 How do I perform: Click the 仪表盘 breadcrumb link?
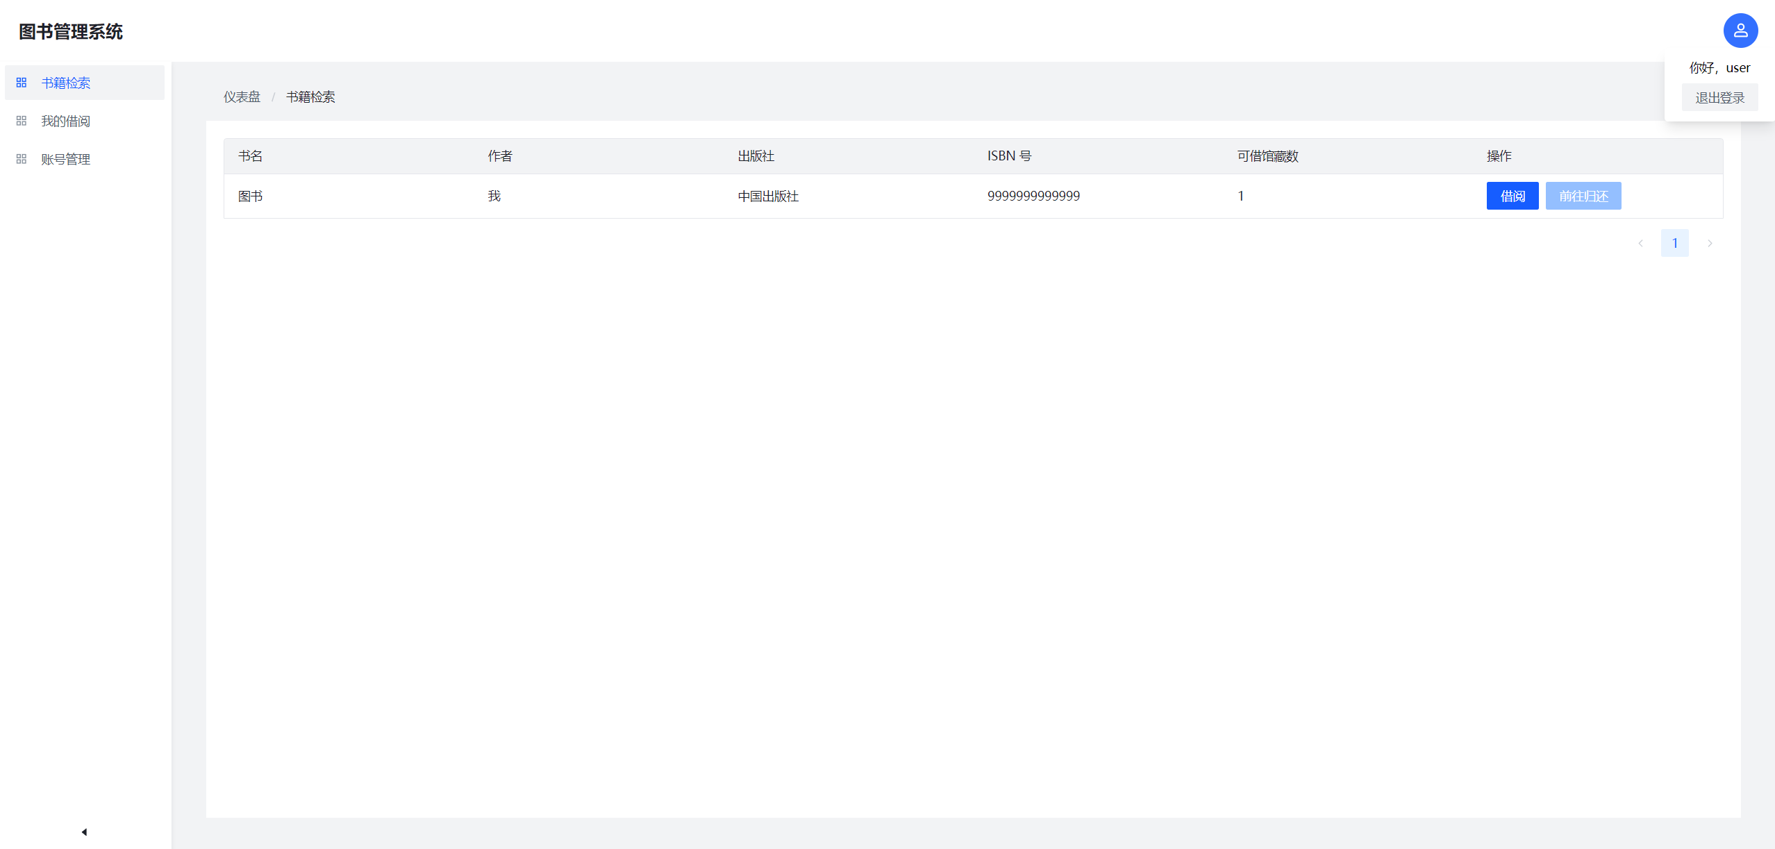click(242, 96)
